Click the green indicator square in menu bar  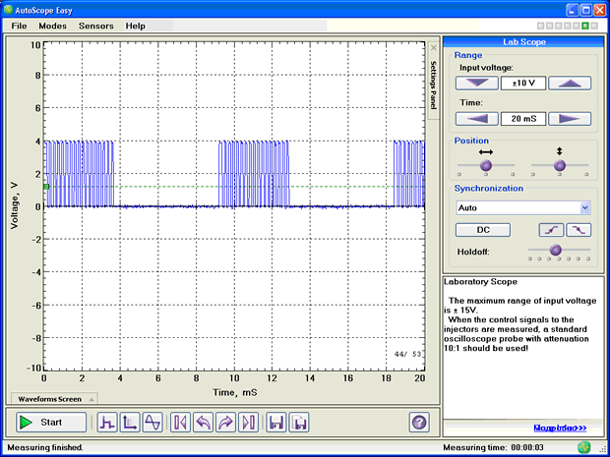pos(585,26)
